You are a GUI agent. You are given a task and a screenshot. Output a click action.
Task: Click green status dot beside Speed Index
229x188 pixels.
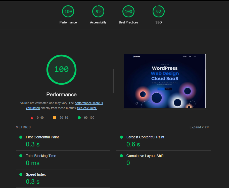coord(21,174)
